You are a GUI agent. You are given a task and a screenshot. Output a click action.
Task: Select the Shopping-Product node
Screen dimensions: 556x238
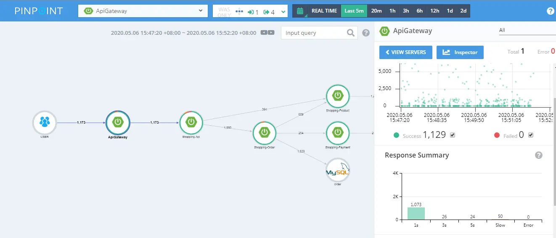coord(338,96)
